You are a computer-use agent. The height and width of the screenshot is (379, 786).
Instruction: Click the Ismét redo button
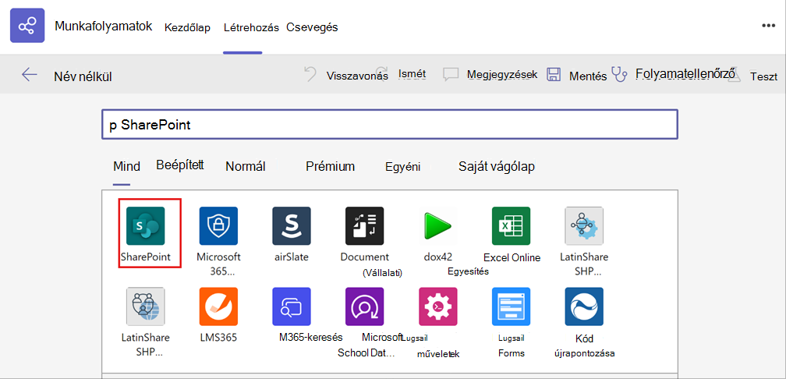click(x=412, y=73)
